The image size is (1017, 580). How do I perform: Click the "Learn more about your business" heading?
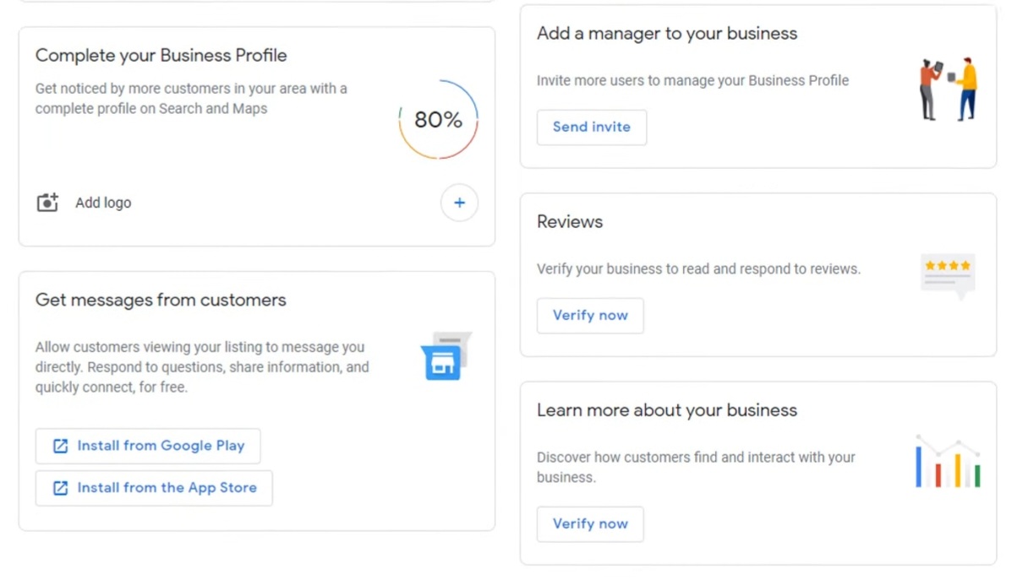tap(667, 409)
